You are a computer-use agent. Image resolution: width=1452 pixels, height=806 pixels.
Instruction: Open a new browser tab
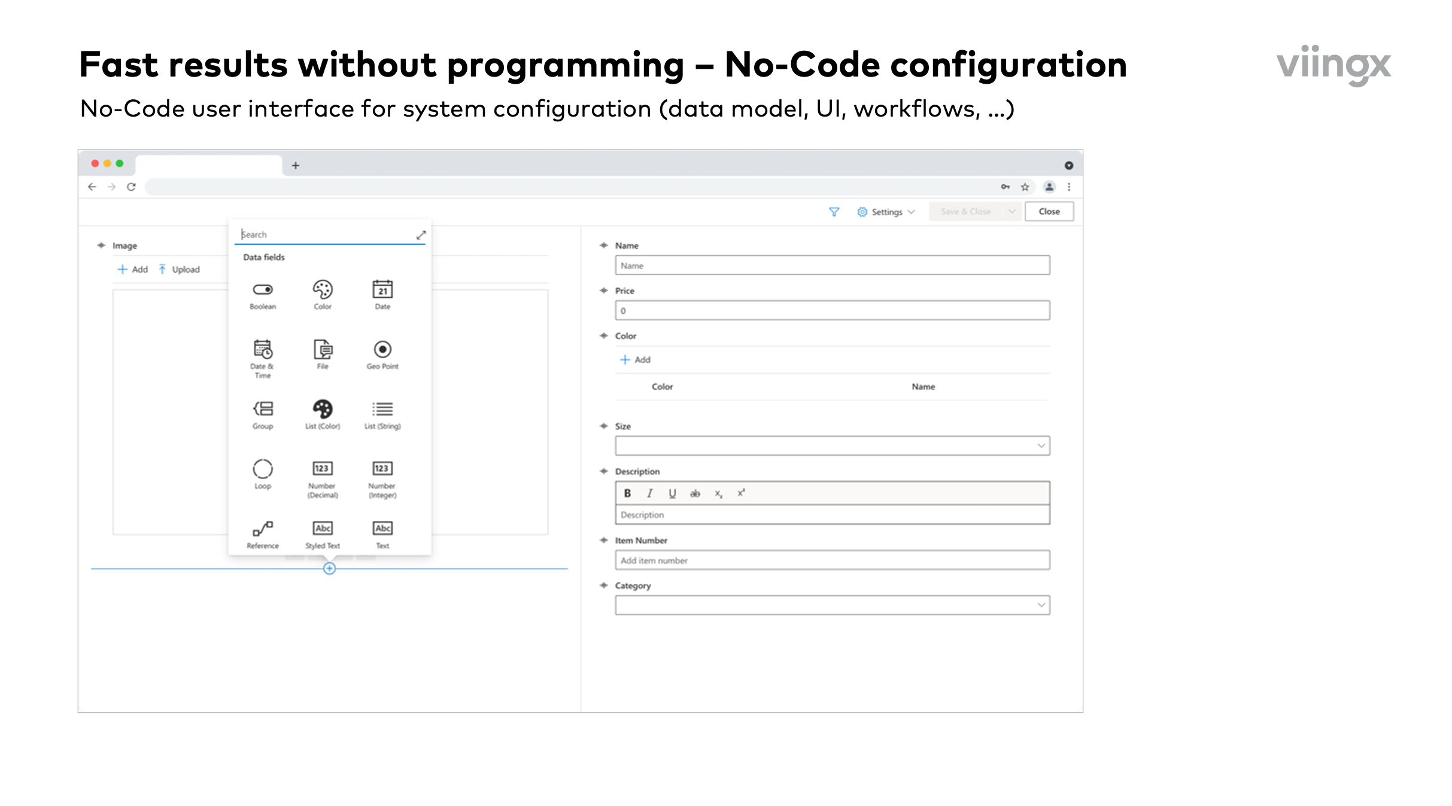(x=295, y=166)
